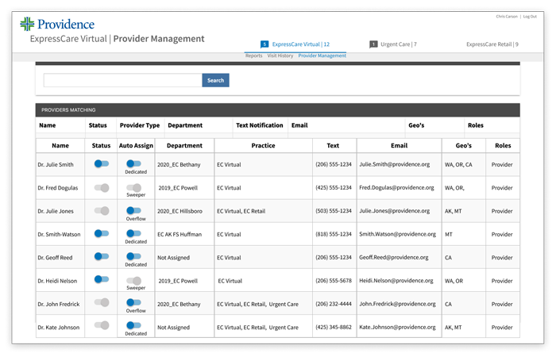Click phone number (425) 345-8862
Viewport: 556px width, 357px height.
[334, 327]
